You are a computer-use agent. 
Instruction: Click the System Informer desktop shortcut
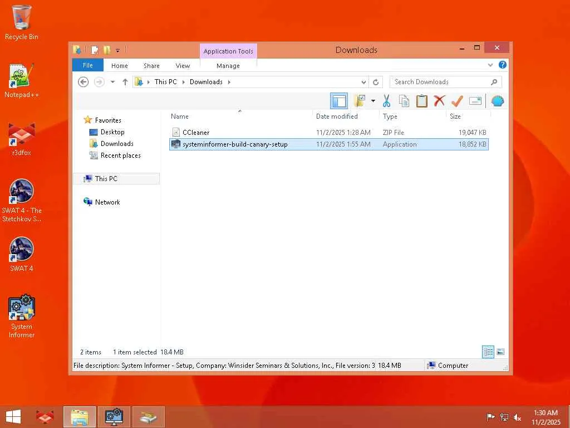click(22, 317)
